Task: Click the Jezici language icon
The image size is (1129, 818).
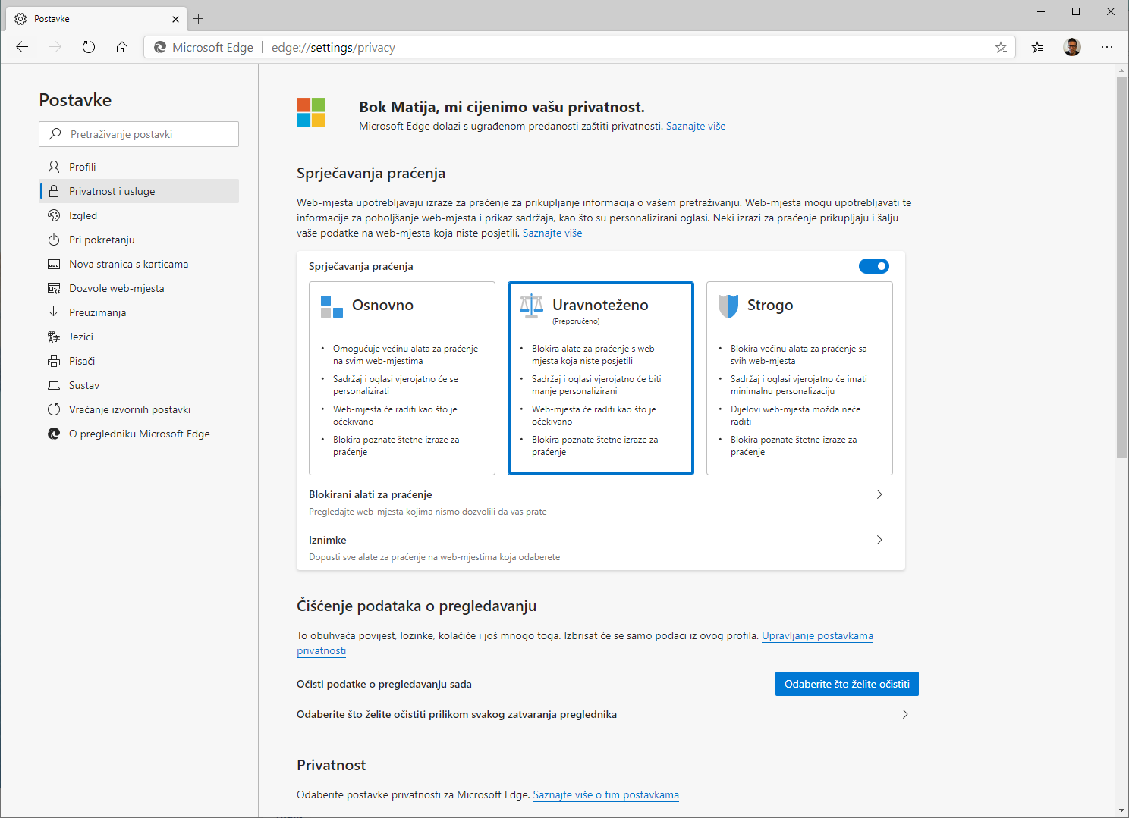Action: pyautogui.click(x=54, y=337)
